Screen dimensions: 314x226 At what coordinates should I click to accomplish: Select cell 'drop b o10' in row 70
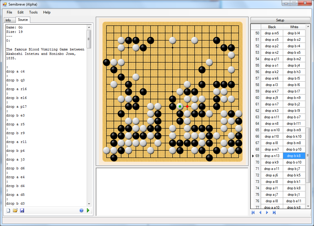tap(294, 162)
